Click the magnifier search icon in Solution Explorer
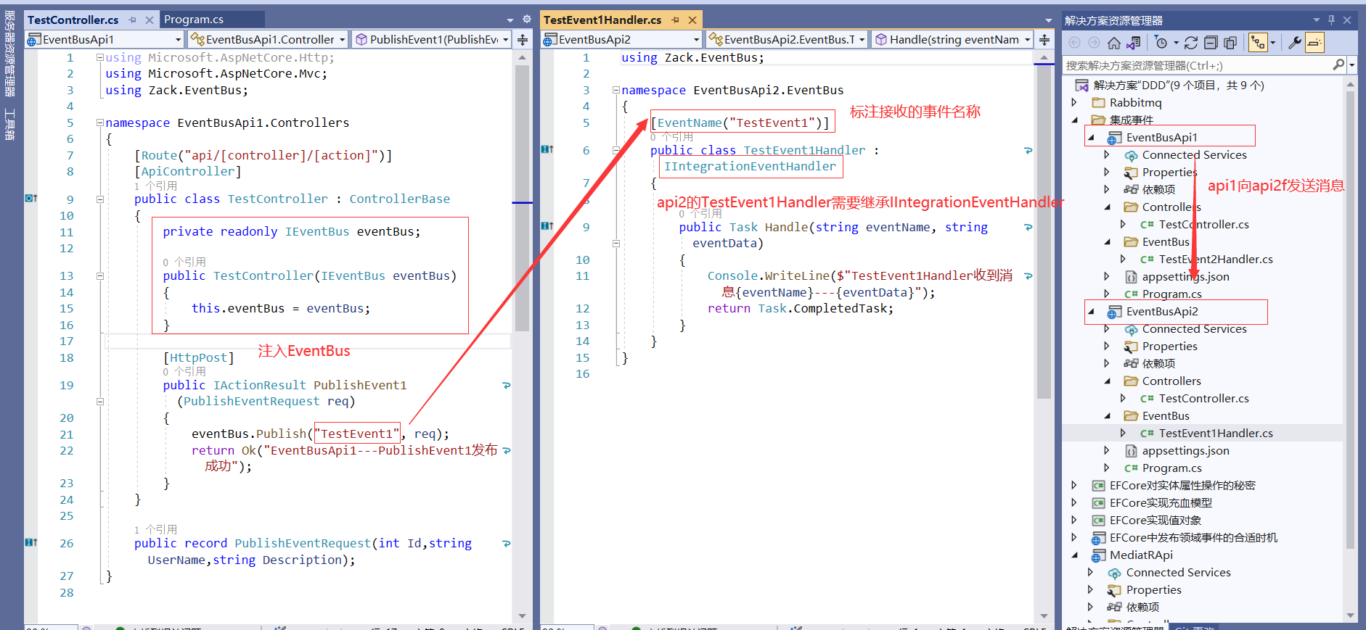 click(1338, 65)
